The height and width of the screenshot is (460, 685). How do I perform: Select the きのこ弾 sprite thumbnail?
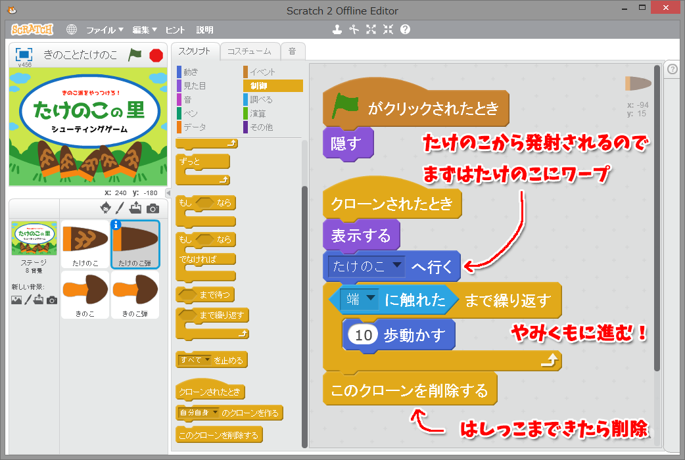(135, 294)
